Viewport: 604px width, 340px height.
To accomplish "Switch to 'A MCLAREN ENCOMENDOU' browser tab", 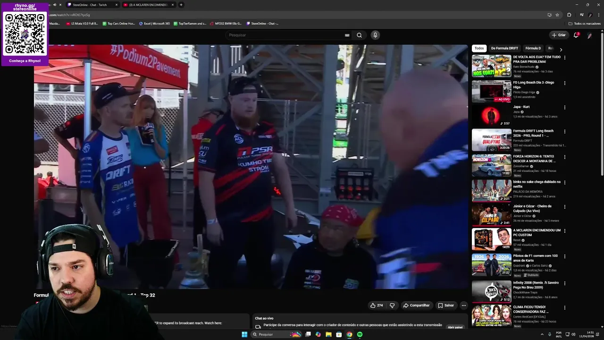I will pyautogui.click(x=148, y=5).
